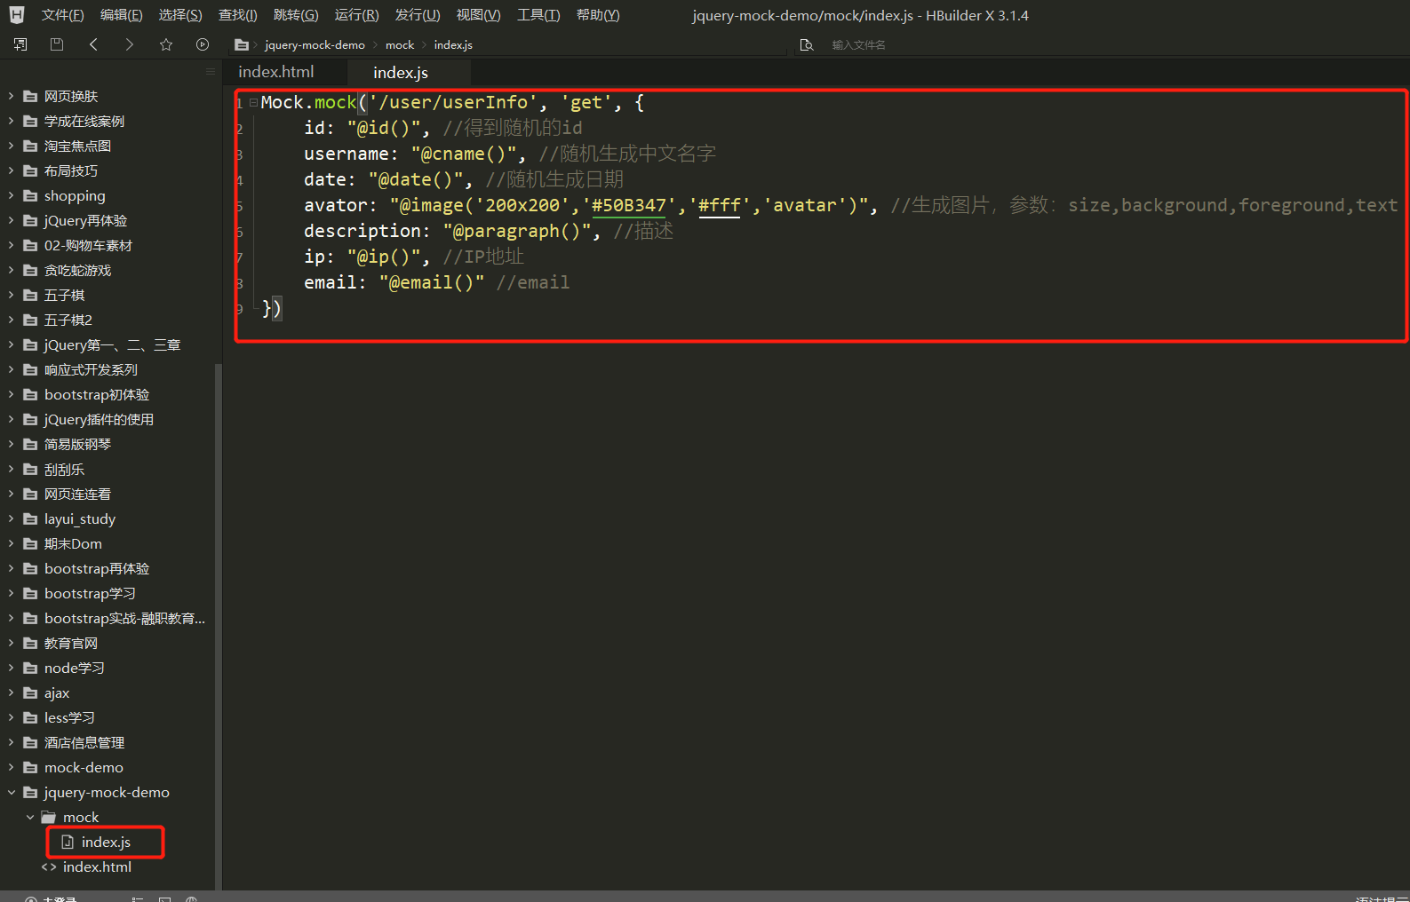Expand the 淘宝焦点图 folder
Viewport: 1410px width, 902px height.
[11, 146]
